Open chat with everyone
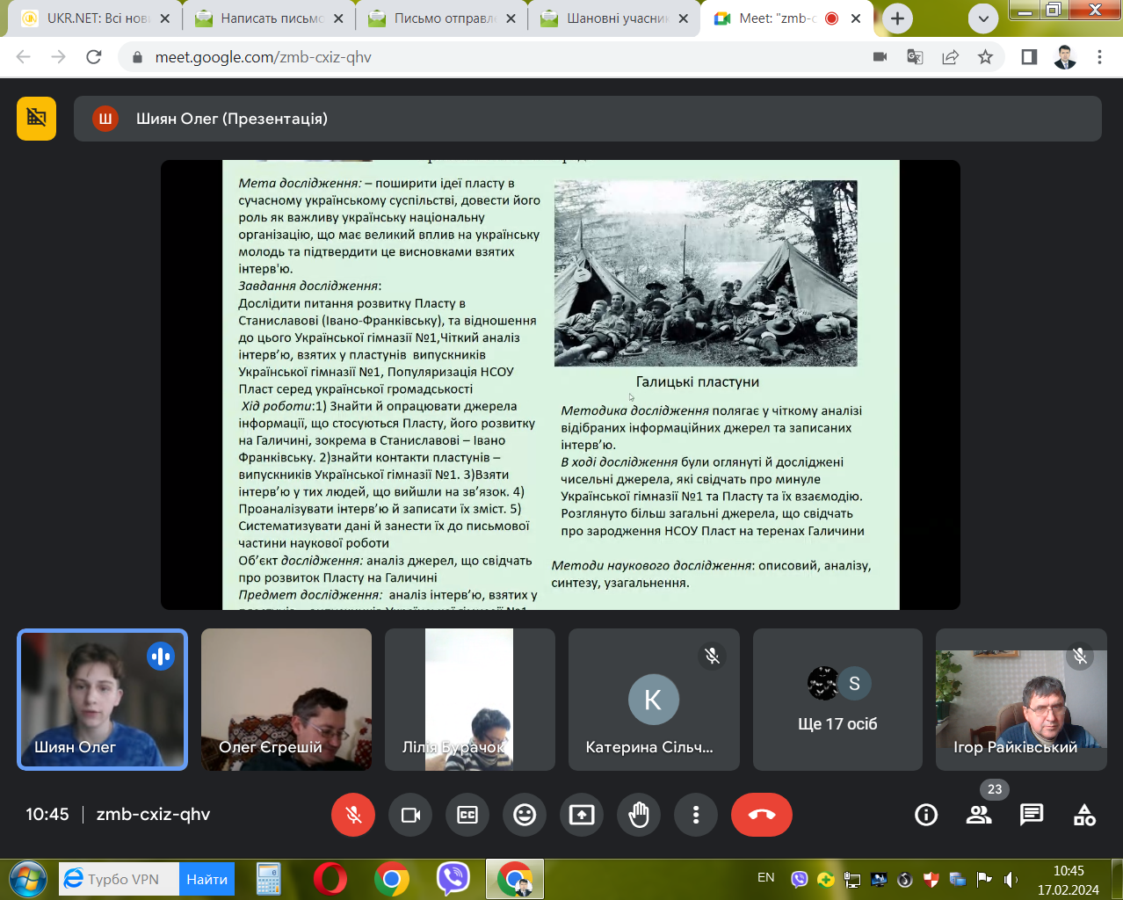The width and height of the screenshot is (1123, 900). [x=1032, y=815]
